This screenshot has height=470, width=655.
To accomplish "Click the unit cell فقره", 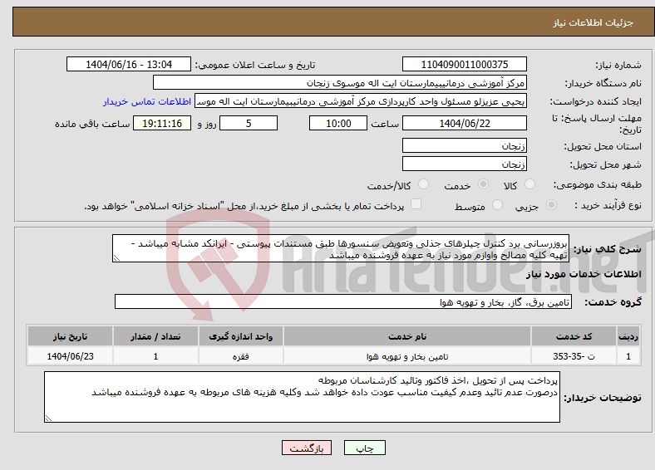I will click(240, 356).
